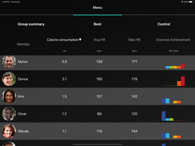Open Wanda's profile photo
195x146 pixels.
coord(9,131)
